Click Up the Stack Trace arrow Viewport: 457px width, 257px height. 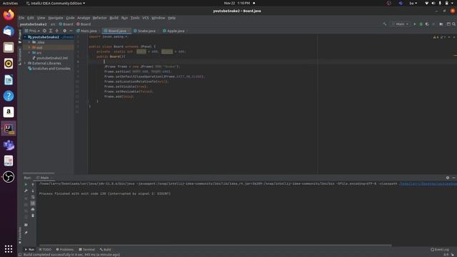[33, 184]
